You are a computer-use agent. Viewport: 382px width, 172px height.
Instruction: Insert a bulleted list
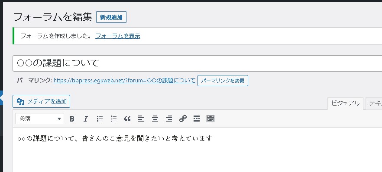(100, 119)
